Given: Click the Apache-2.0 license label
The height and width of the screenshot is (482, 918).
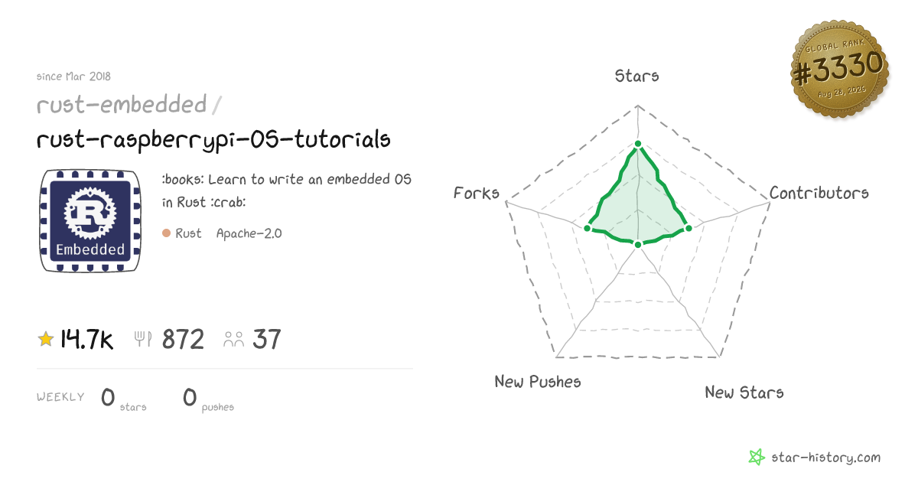Looking at the screenshot, I should pos(249,233).
